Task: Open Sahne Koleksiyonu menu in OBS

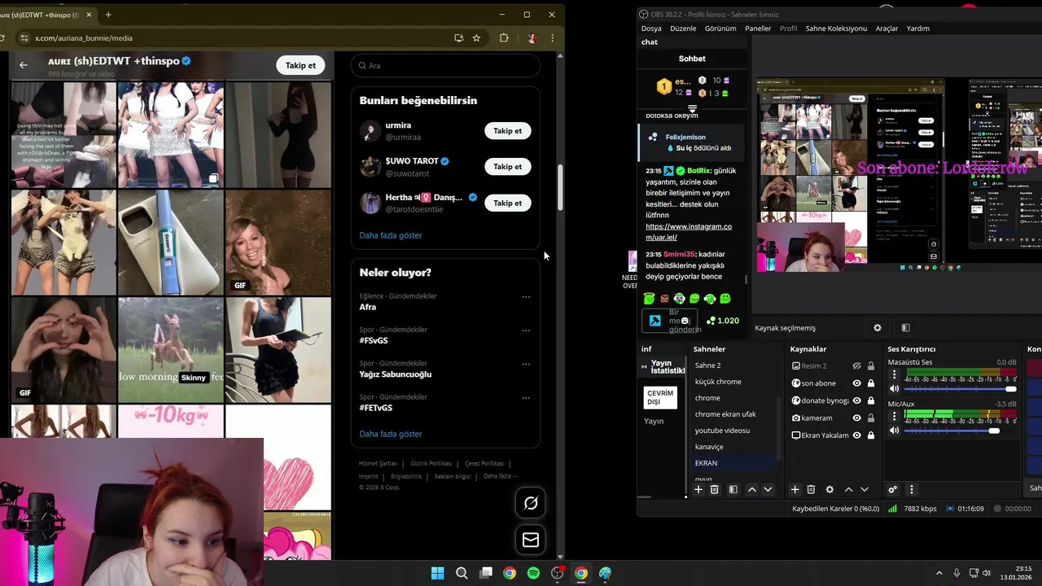Action: coord(836,28)
